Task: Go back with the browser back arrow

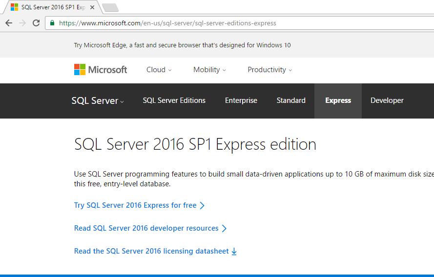Action: coord(9,23)
